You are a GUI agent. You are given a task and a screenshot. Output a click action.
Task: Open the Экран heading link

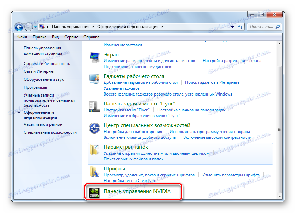click(x=111, y=55)
